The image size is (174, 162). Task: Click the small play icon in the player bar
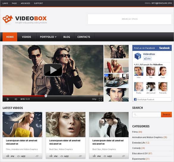pyautogui.click(x=8, y=99)
